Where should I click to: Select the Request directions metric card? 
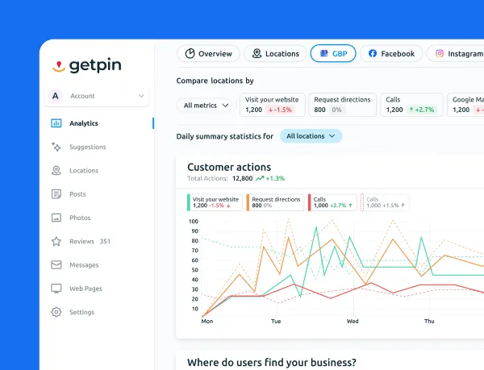pyautogui.click(x=342, y=105)
